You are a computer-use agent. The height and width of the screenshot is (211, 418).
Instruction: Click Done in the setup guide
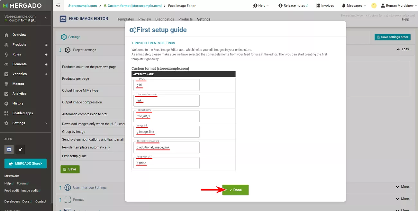[235, 190]
